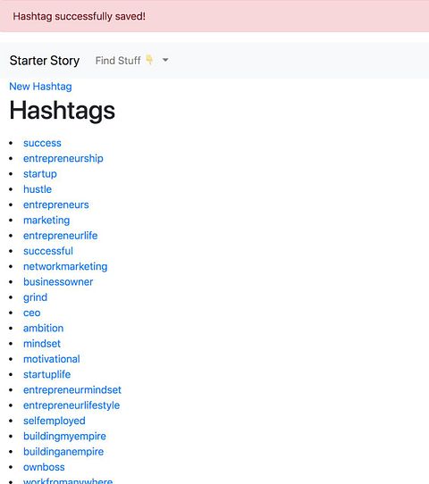Click the pointing-down emoji icon
Viewport: 429px width, 484px height.
(x=149, y=59)
